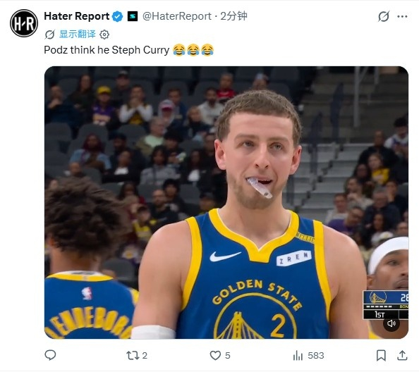Open the Hater Report profile avatar
This screenshot has height=372, width=419.
click(x=24, y=23)
